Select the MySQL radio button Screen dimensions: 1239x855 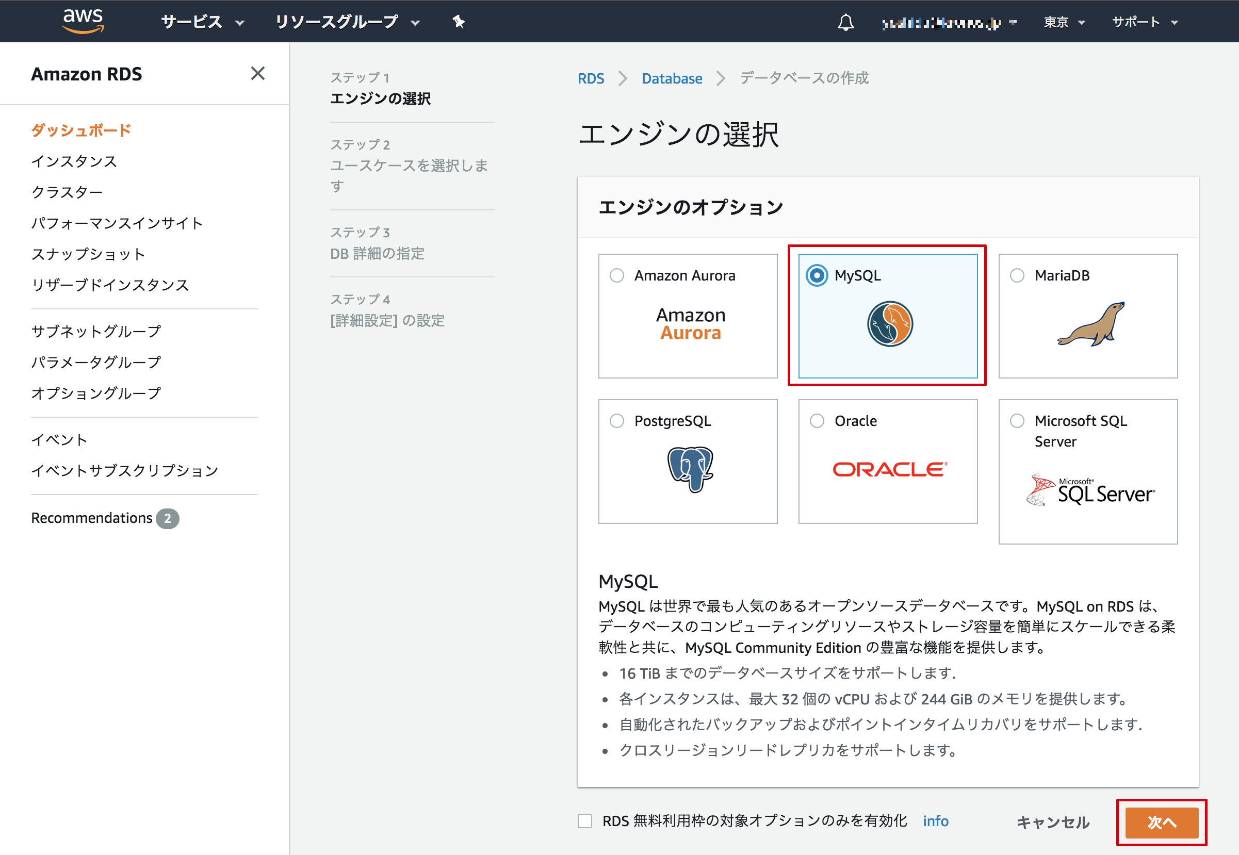817,275
